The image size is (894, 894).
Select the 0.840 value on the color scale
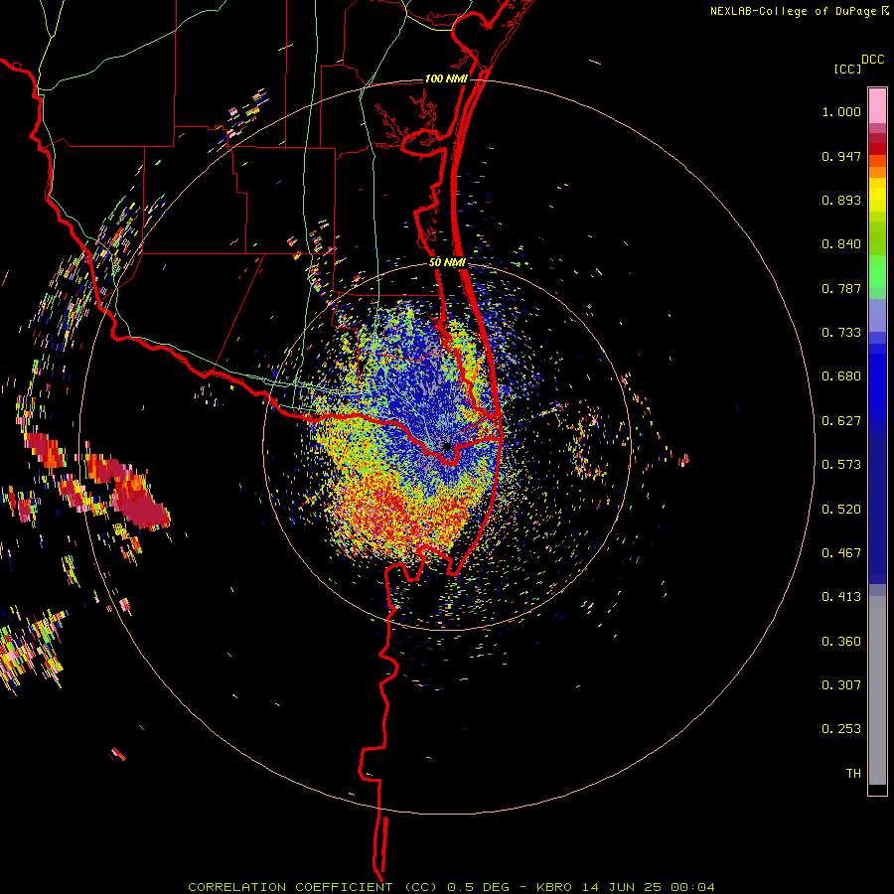click(841, 244)
